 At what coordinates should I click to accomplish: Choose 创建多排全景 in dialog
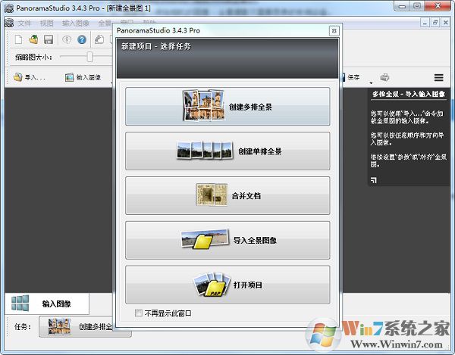tap(227, 107)
